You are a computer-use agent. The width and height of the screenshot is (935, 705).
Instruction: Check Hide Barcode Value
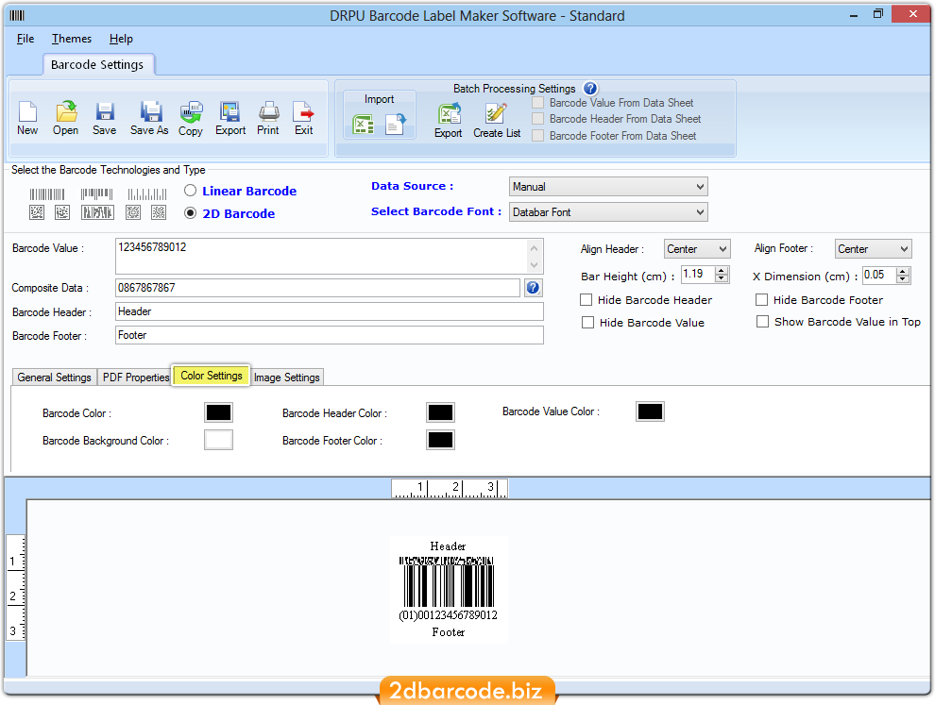coord(588,323)
